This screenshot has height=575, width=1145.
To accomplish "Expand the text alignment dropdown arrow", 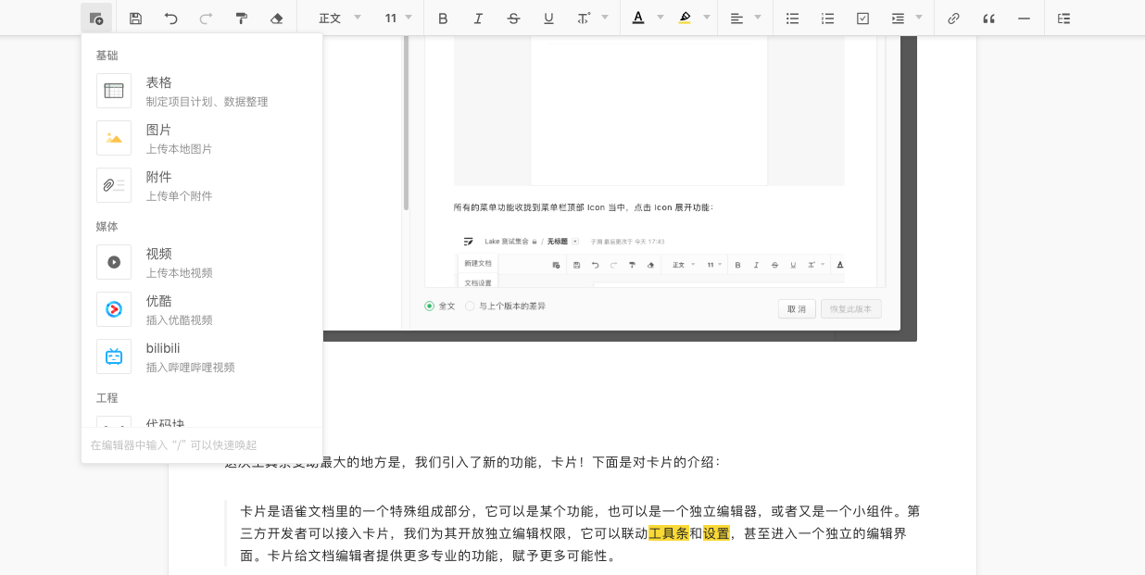I will (758, 18).
